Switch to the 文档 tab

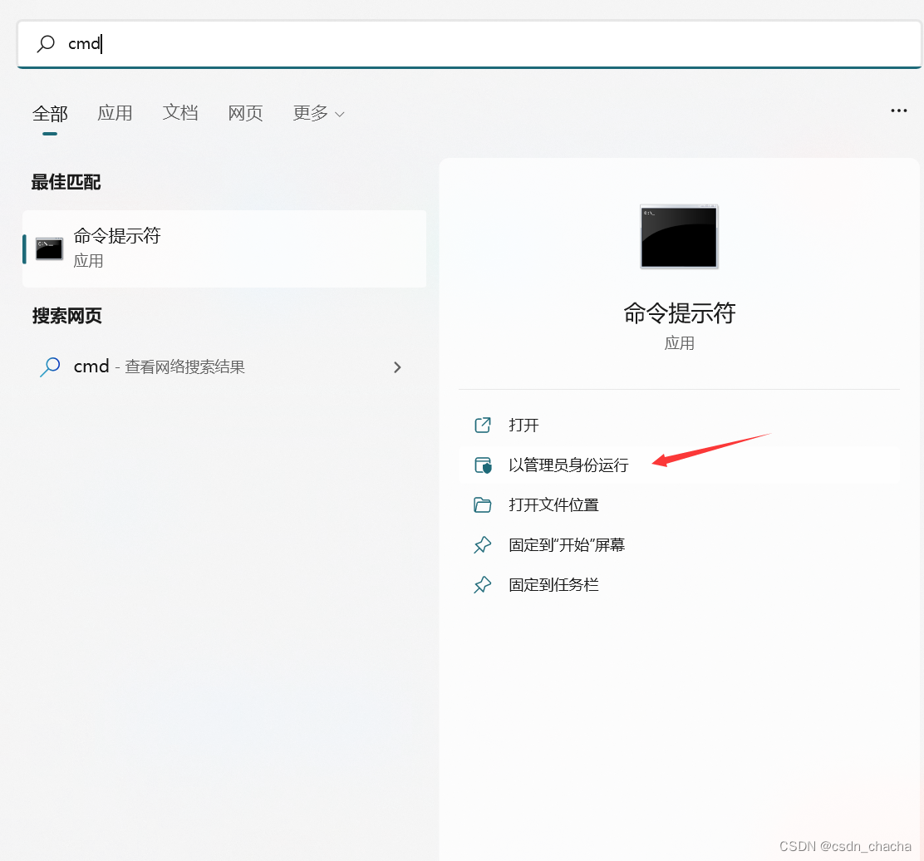pyautogui.click(x=180, y=112)
